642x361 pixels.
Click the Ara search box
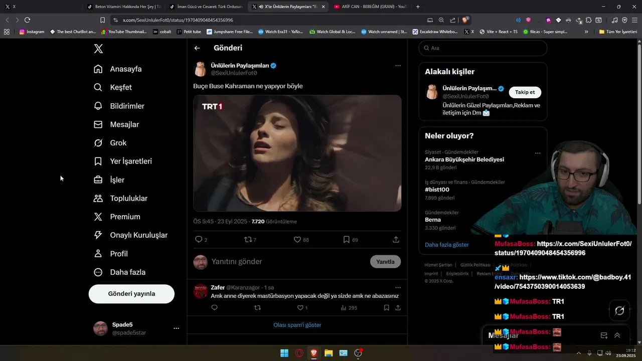[483, 48]
